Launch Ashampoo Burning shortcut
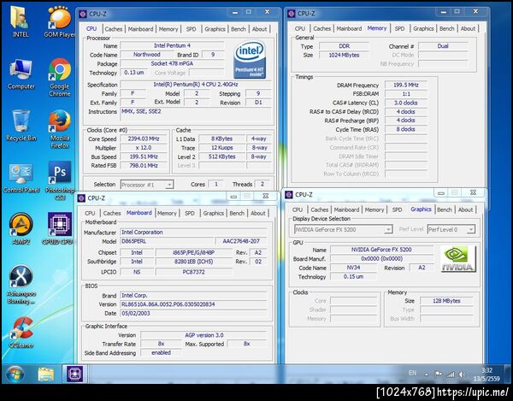 tap(21, 284)
